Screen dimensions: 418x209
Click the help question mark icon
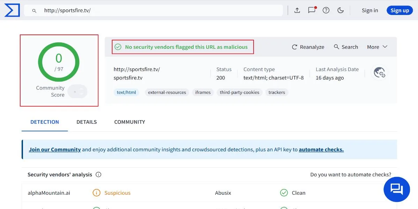click(x=326, y=10)
